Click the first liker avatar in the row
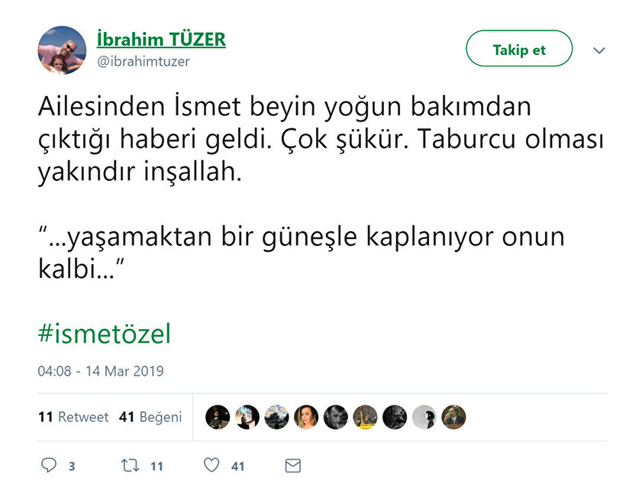The width and height of the screenshot is (642, 500). tap(218, 417)
